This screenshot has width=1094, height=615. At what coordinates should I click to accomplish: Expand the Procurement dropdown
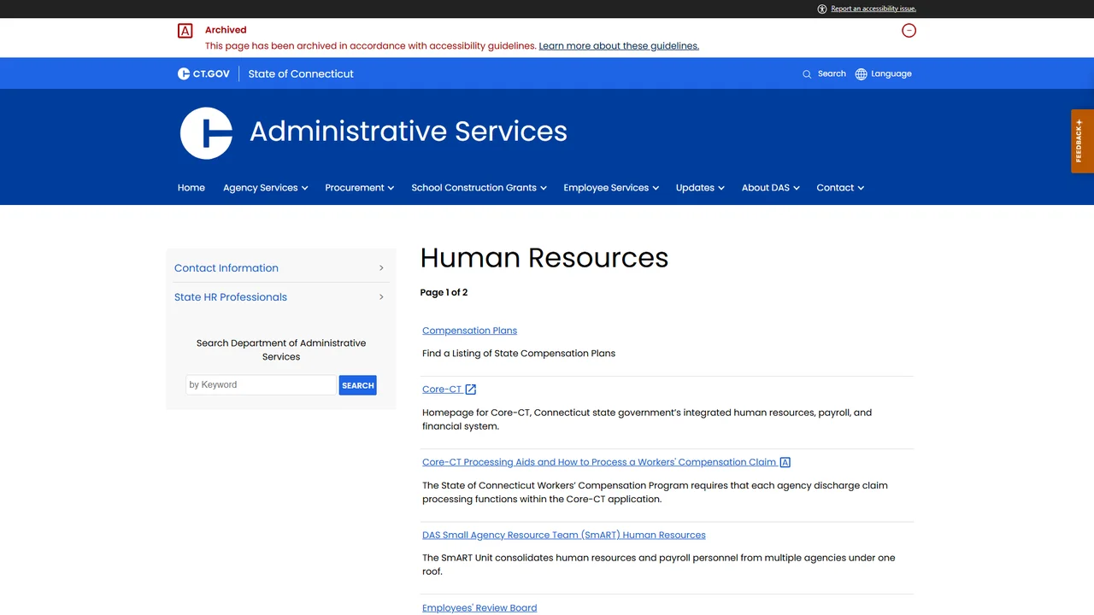click(359, 188)
